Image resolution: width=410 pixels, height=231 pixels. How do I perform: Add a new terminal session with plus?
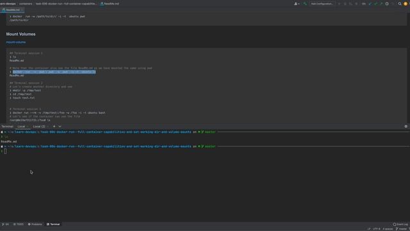54,126
